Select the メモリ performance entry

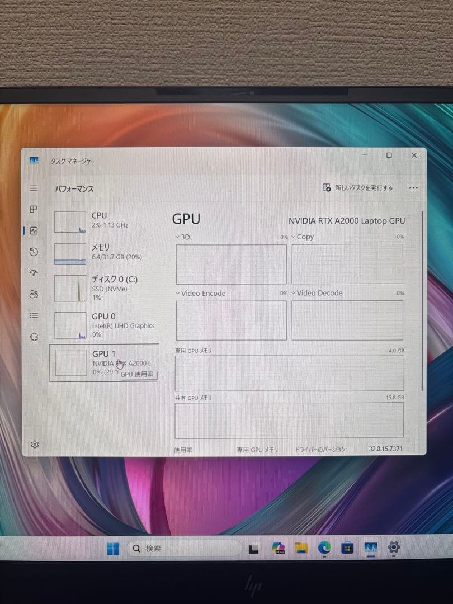[105, 253]
